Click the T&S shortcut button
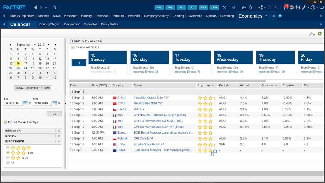Screen dimensions: 325x183 click(x=203, y=8)
